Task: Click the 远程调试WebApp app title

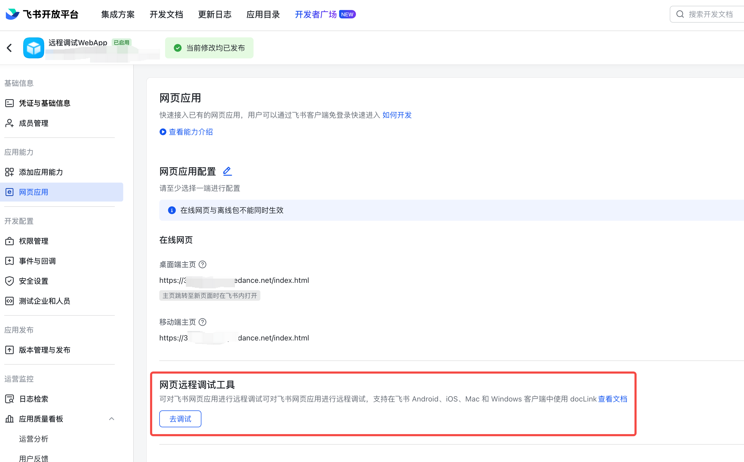Action: [x=78, y=42]
